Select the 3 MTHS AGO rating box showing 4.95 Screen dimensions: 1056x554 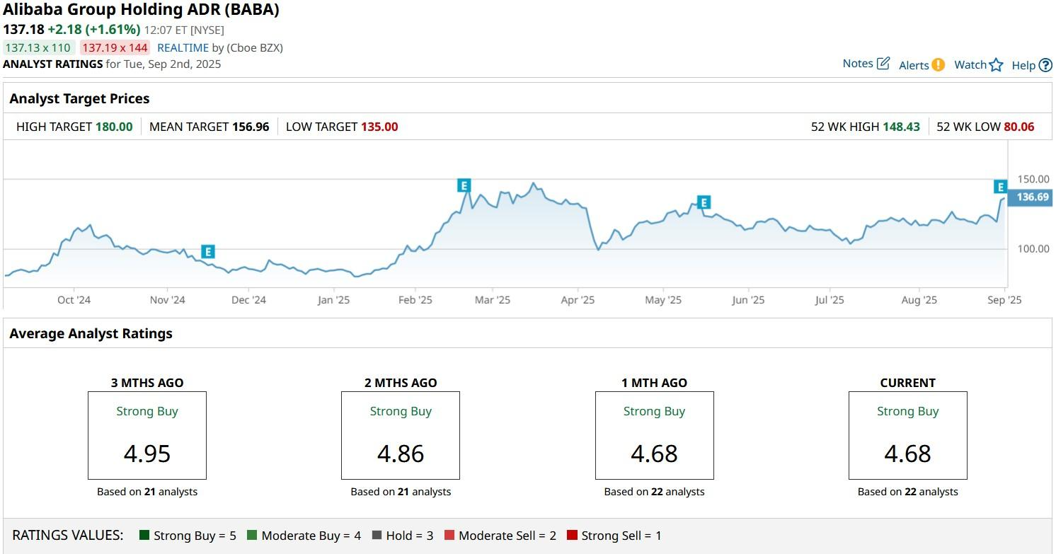pos(147,435)
